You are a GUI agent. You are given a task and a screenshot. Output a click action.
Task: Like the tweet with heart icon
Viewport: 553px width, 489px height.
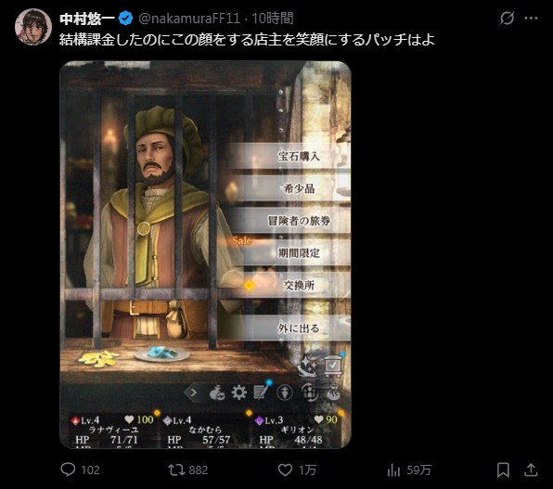pos(285,470)
